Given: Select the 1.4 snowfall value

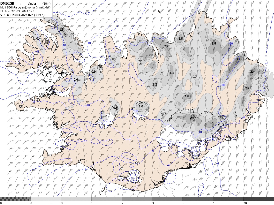Looking at the screenshot, I should (211, 123).
